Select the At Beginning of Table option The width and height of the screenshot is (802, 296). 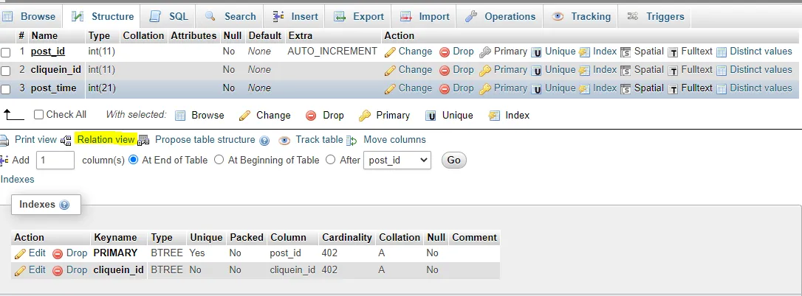219,160
